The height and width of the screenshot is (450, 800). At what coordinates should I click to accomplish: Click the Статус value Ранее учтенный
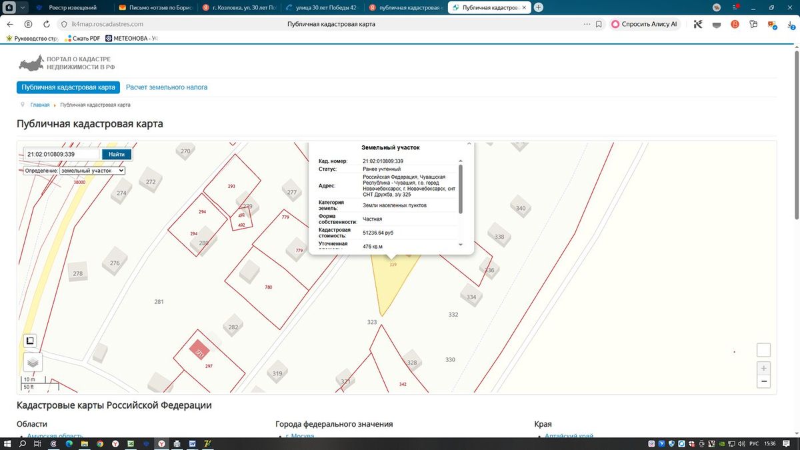381,169
